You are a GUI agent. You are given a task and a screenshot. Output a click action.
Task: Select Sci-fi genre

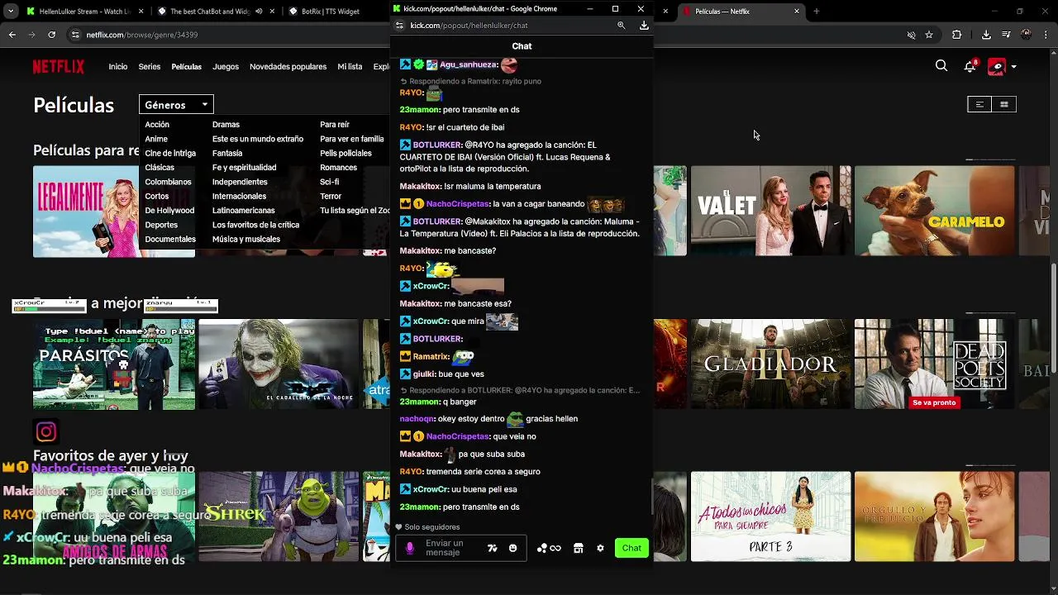click(x=329, y=182)
